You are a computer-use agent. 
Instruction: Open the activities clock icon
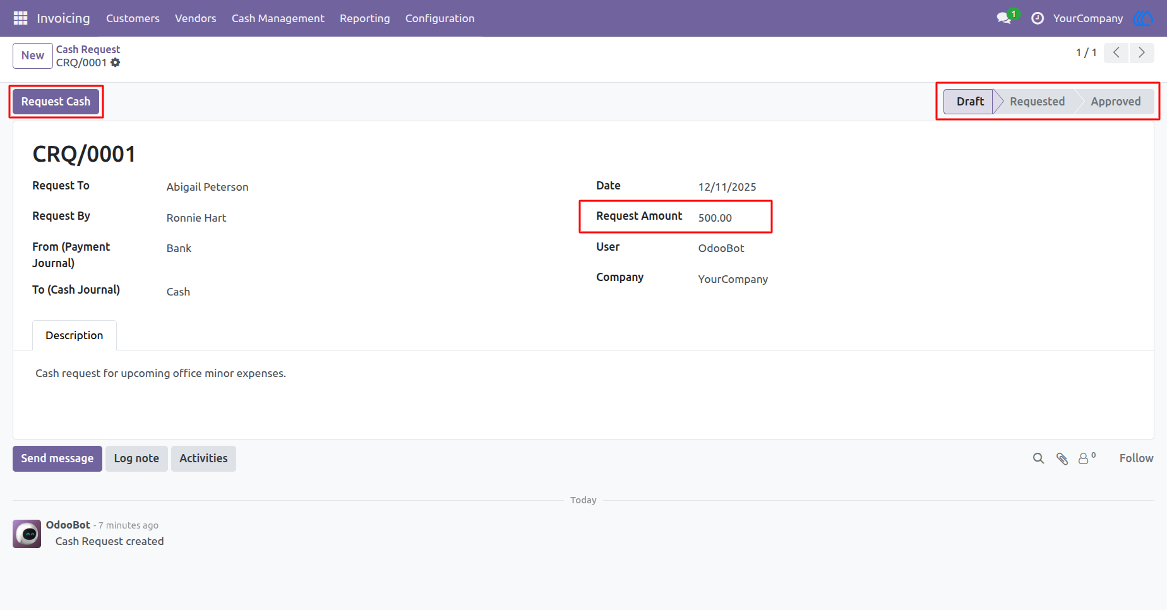(x=1038, y=18)
